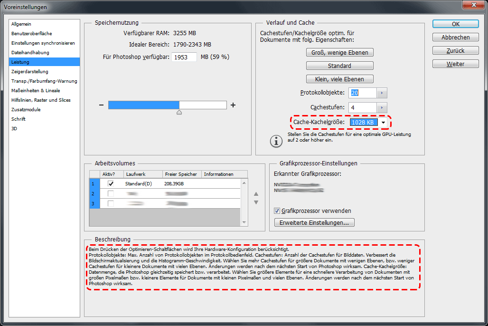Viewport: 488px width, 326px height.
Task: Enable the second scratch disk checkbox
Action: (111, 193)
